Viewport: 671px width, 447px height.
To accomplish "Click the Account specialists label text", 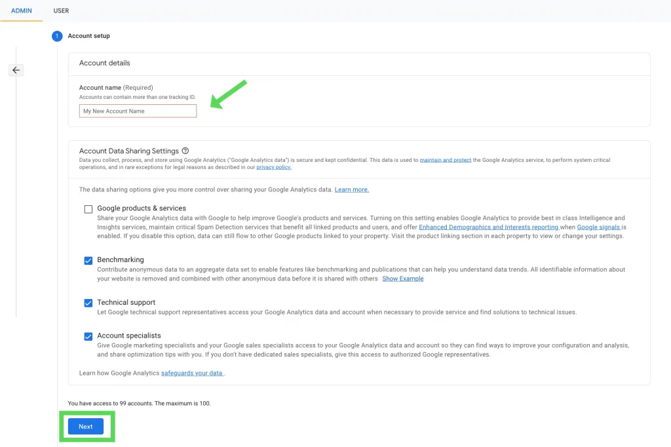I will click(x=129, y=336).
